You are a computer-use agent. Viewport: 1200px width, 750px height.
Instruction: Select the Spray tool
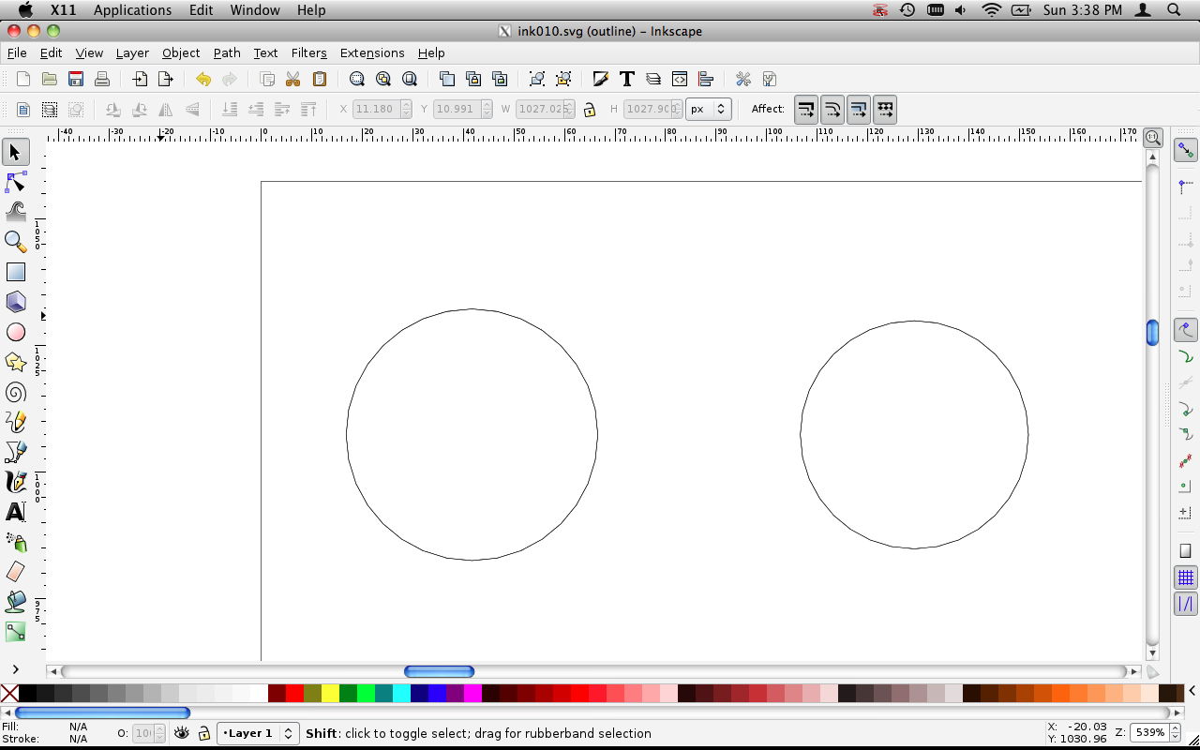click(16, 542)
